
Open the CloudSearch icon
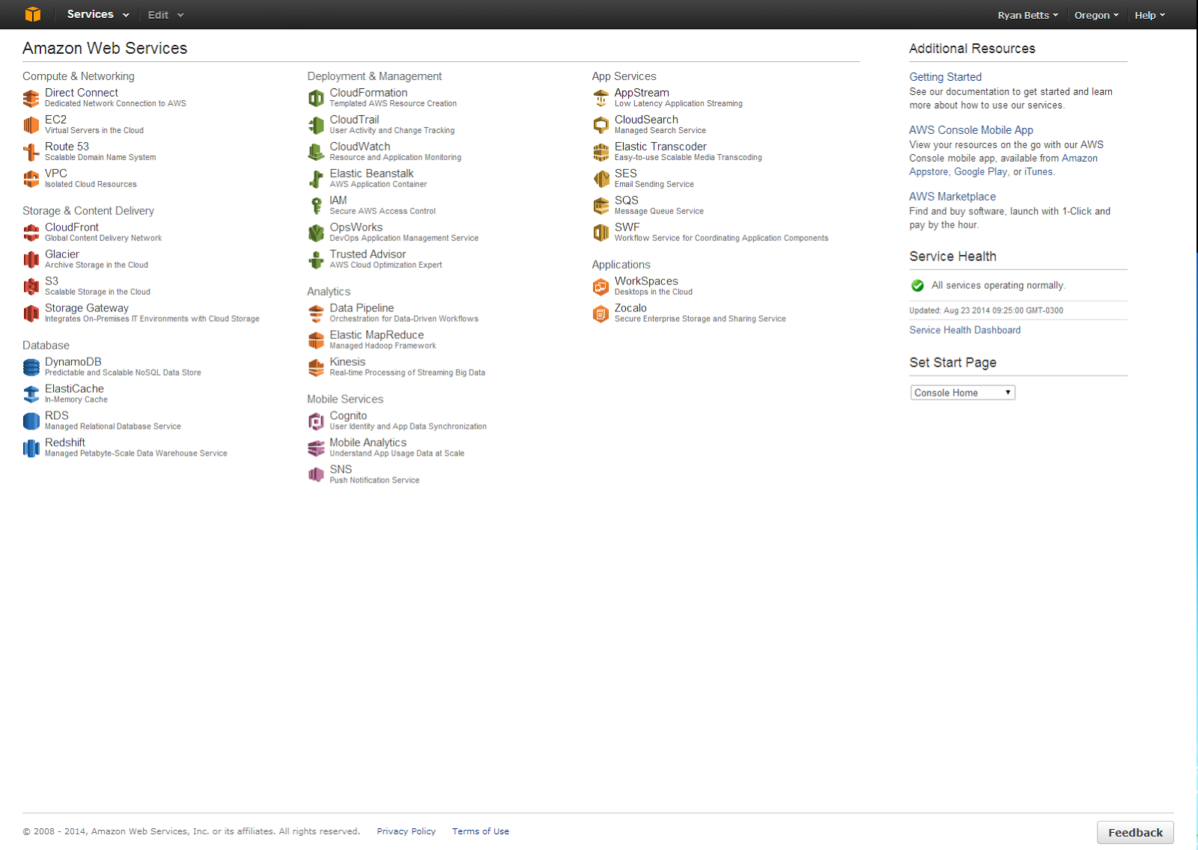coord(601,125)
